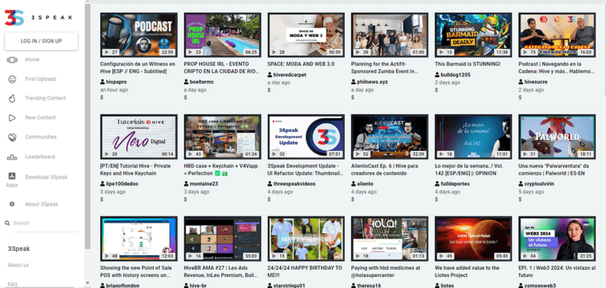Open Leaderboard bar chart icon

12,157
